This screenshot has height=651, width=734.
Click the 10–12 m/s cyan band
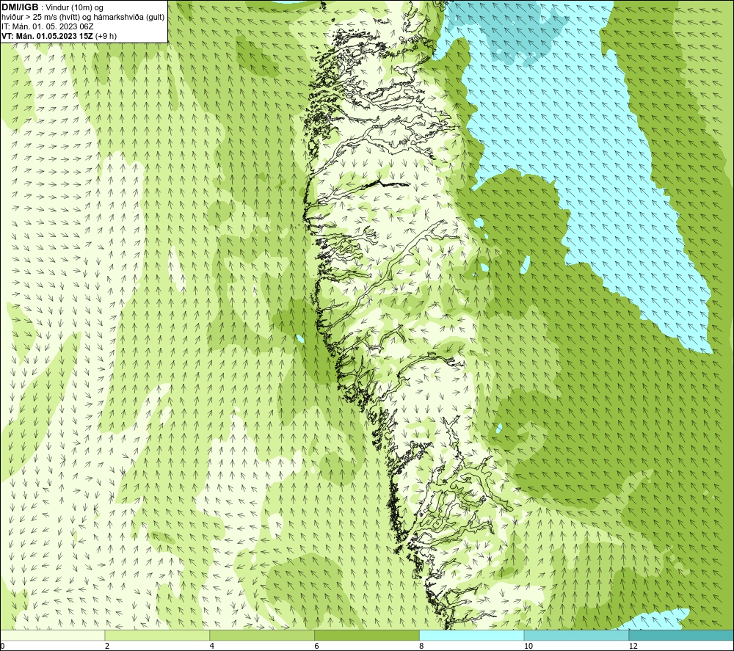pyautogui.click(x=577, y=635)
